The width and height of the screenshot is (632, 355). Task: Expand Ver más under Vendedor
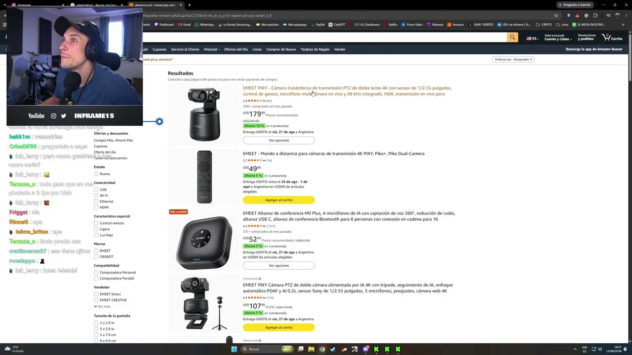(x=102, y=307)
